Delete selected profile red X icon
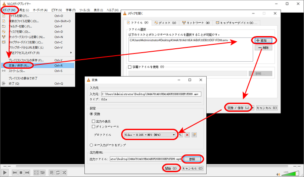Screen dimensions: 304x177 (187, 135)
